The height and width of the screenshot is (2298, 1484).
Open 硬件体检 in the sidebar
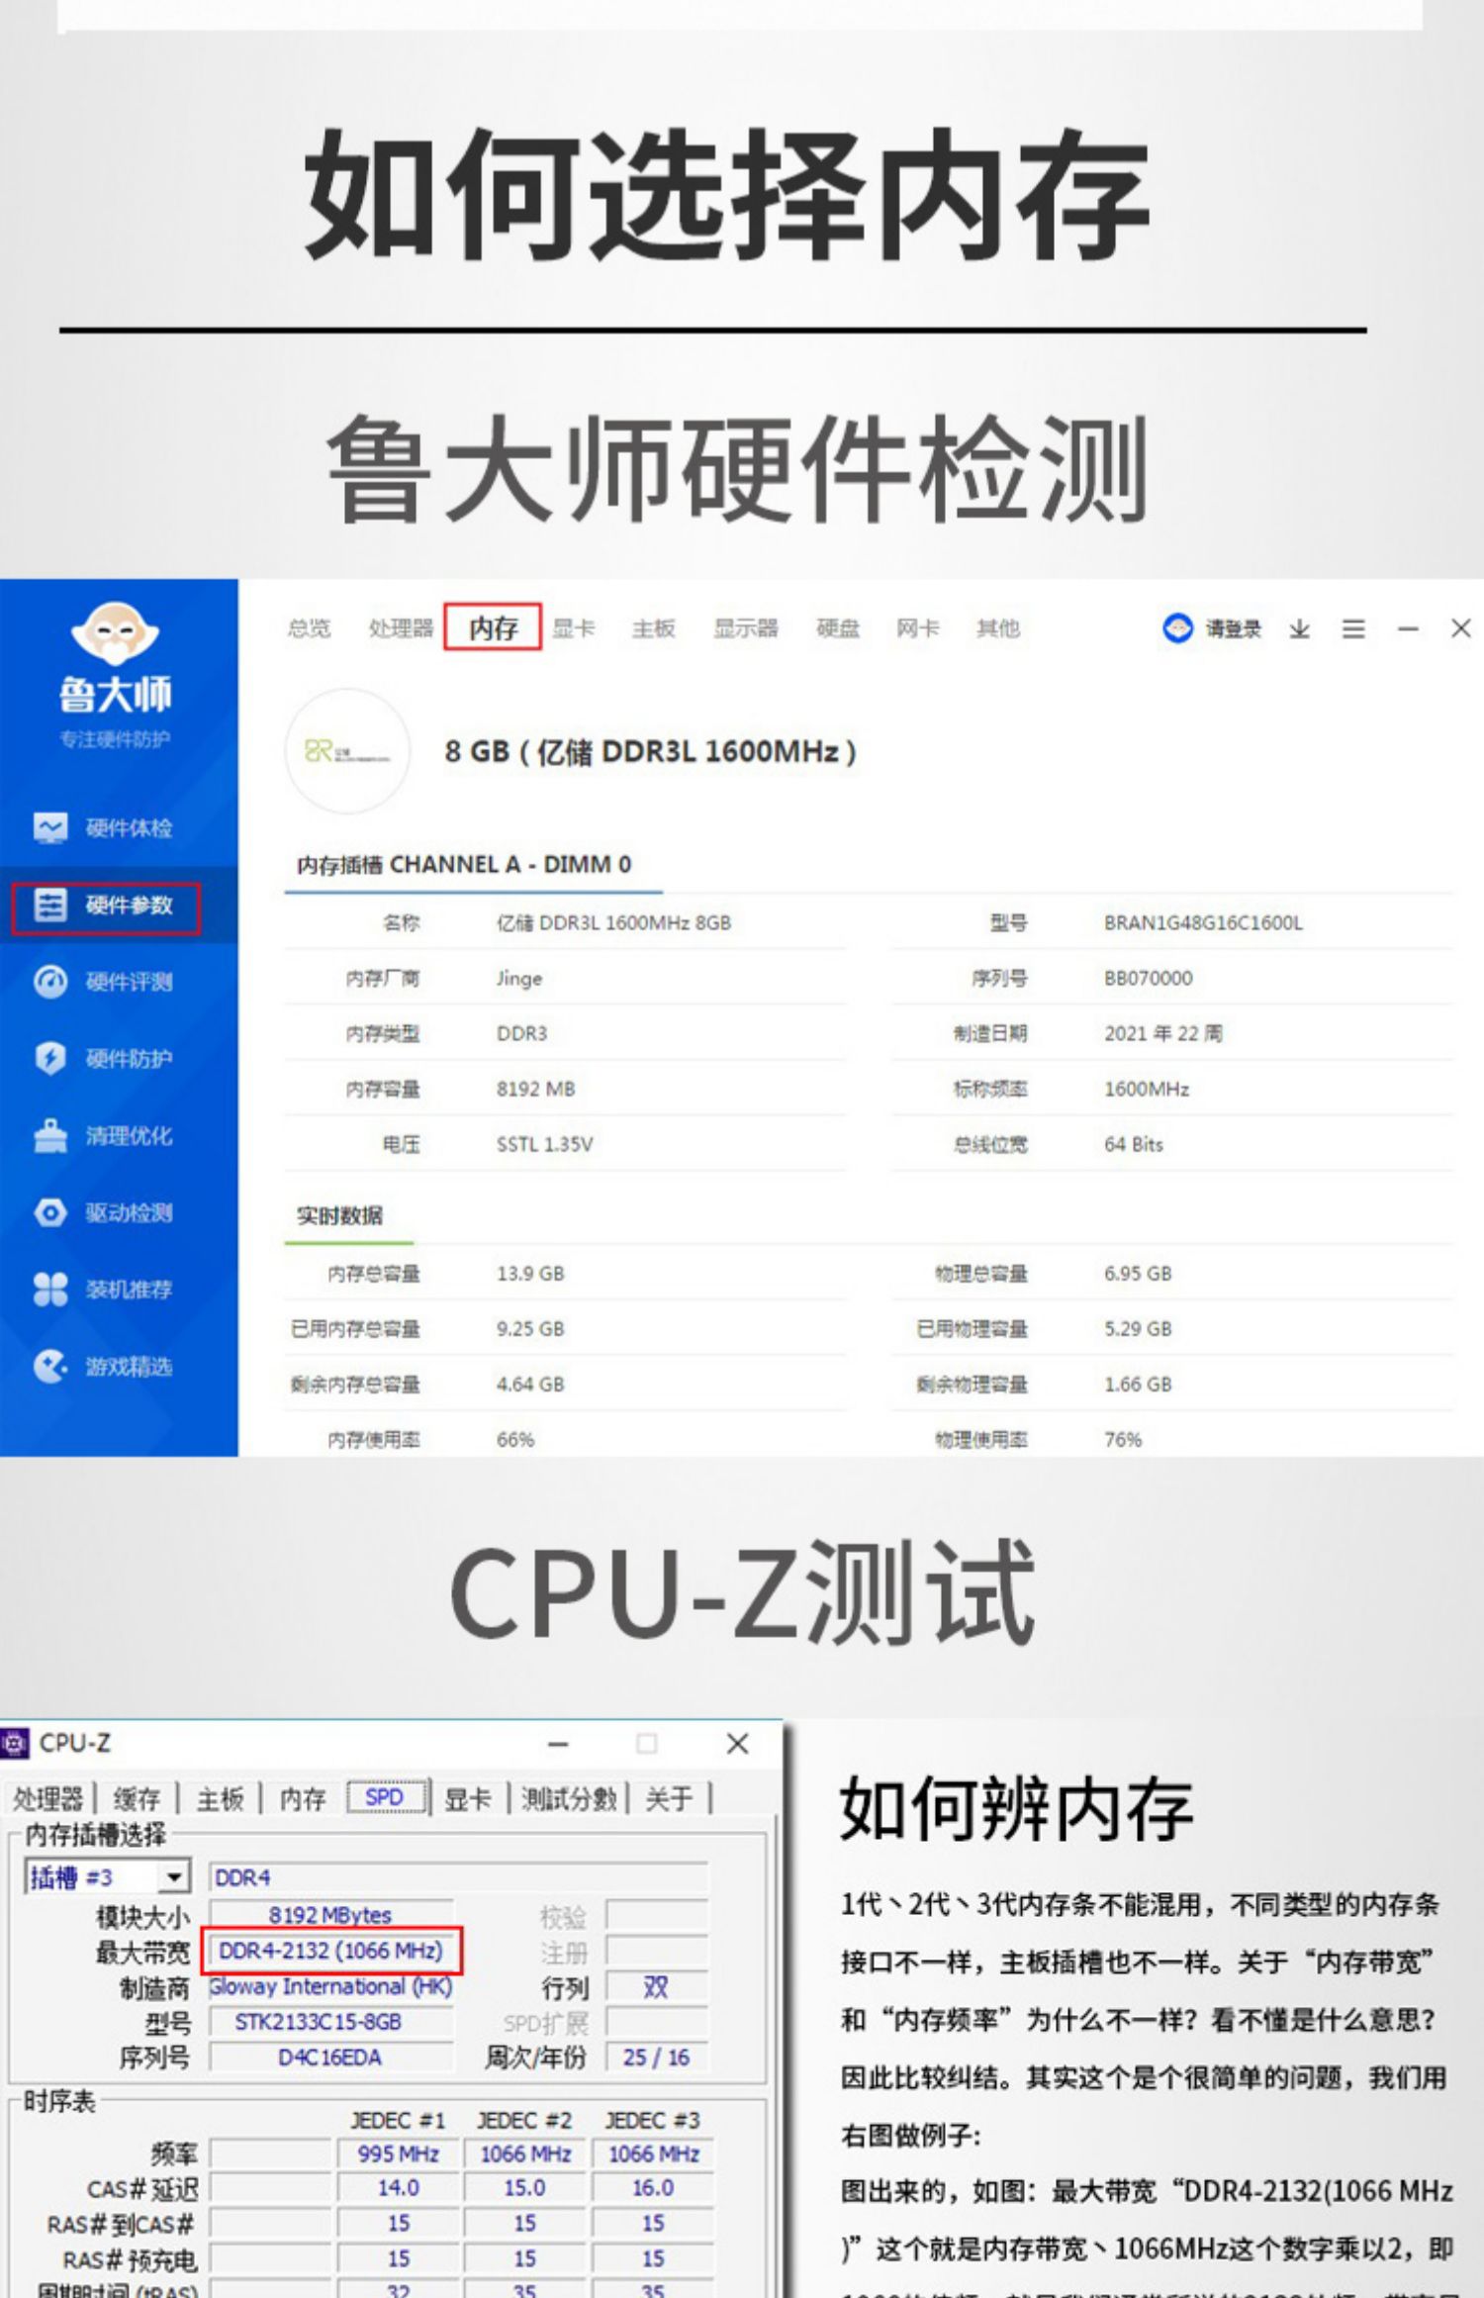coord(104,827)
